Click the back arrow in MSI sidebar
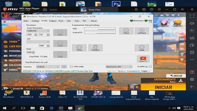Screen dimensions: 197x111 tap(192, 87)
